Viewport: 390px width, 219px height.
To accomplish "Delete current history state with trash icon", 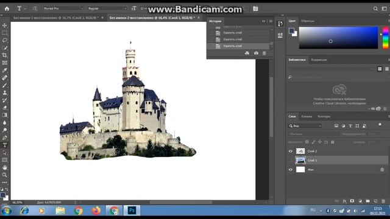I will 264,53.
